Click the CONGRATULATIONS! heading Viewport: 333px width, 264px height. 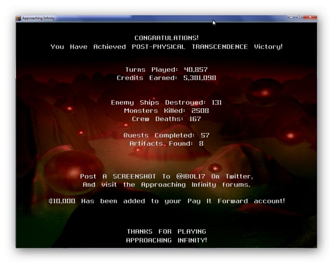click(x=166, y=38)
